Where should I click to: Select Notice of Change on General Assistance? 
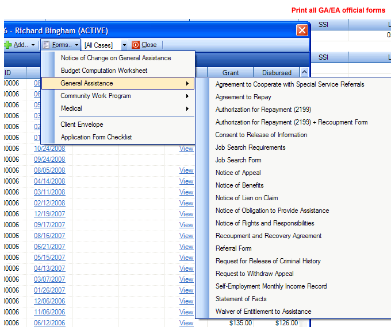(116, 58)
